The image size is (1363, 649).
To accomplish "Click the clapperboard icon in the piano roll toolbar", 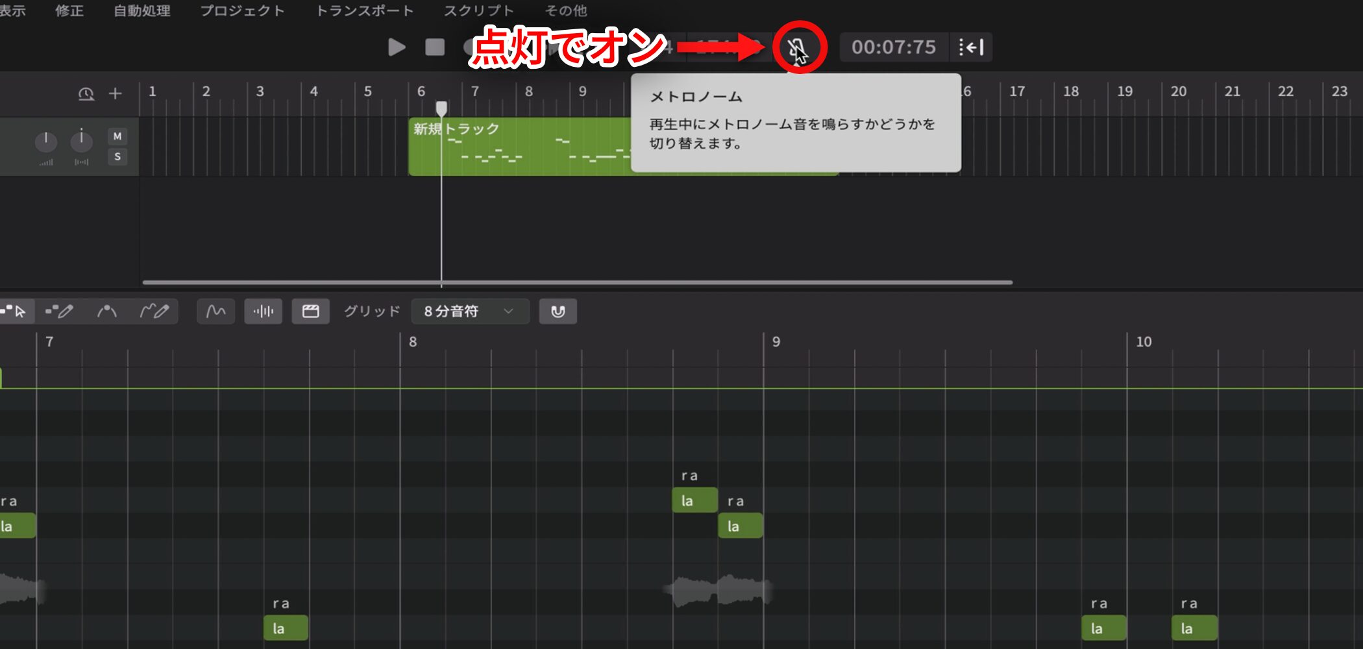I will [x=310, y=312].
